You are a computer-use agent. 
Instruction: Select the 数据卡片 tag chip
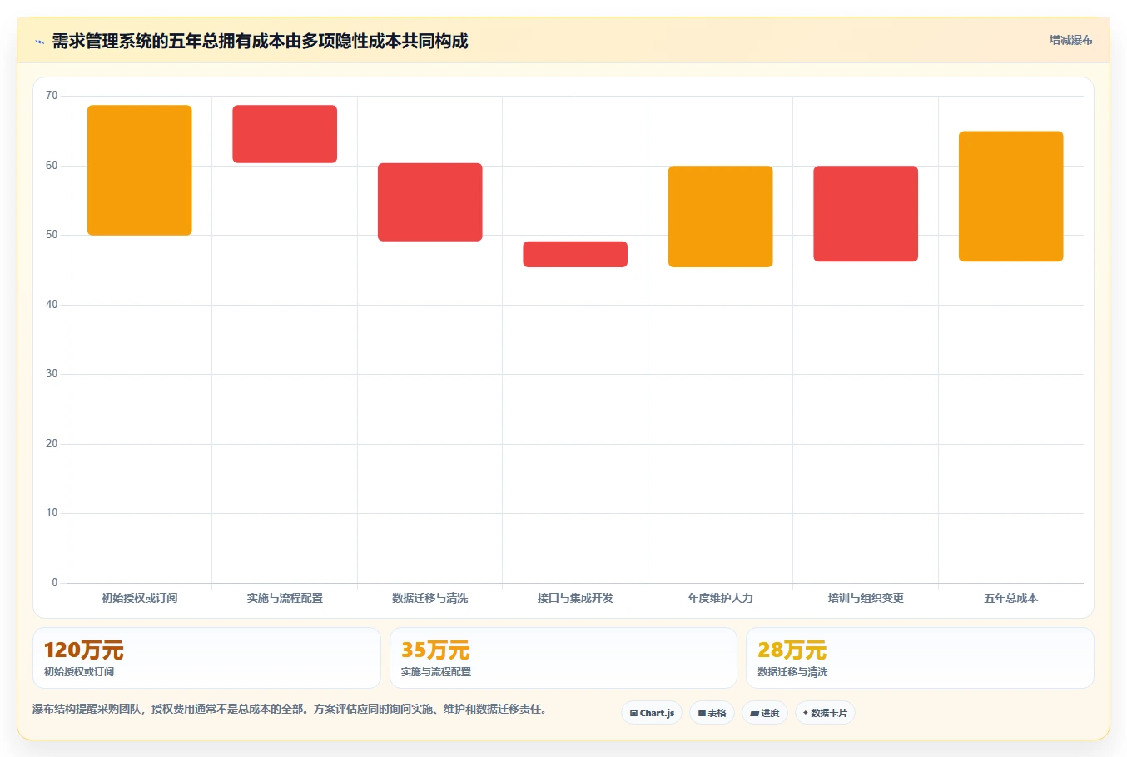(x=825, y=713)
